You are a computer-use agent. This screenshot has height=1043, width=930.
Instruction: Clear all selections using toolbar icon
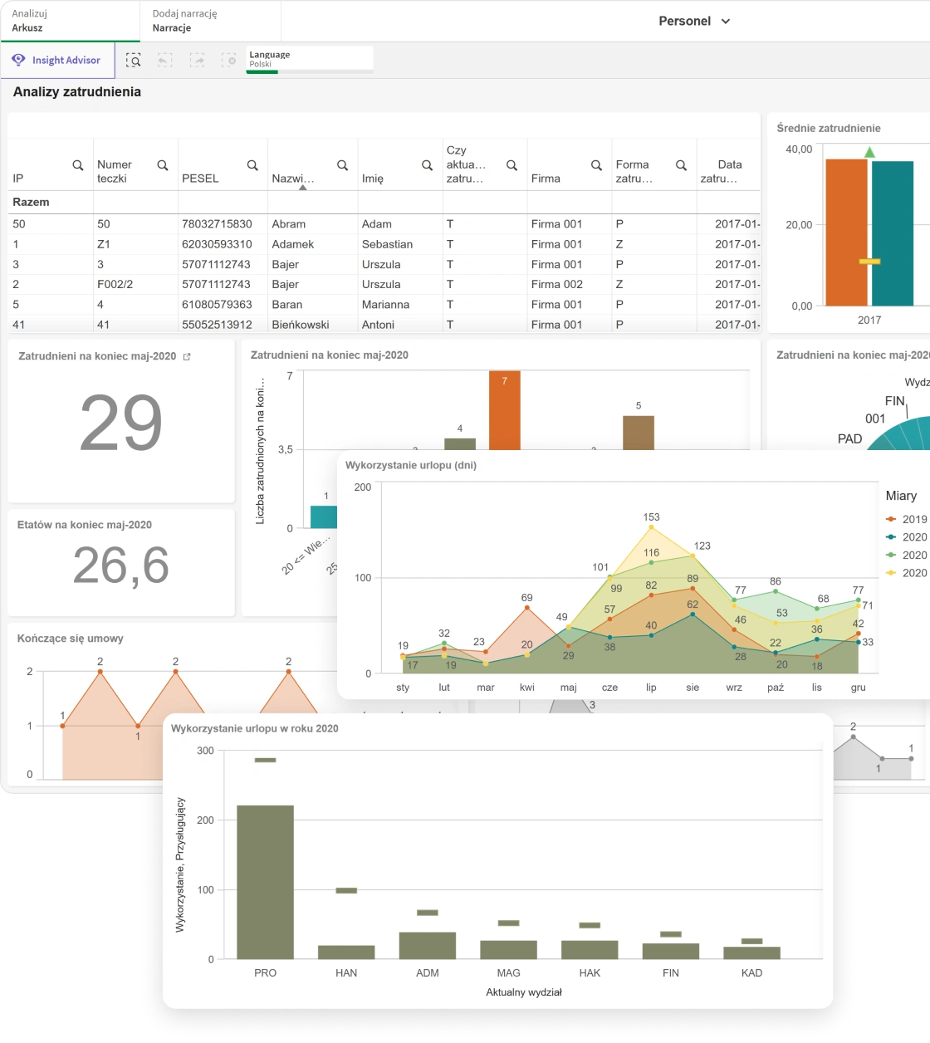[x=228, y=61]
